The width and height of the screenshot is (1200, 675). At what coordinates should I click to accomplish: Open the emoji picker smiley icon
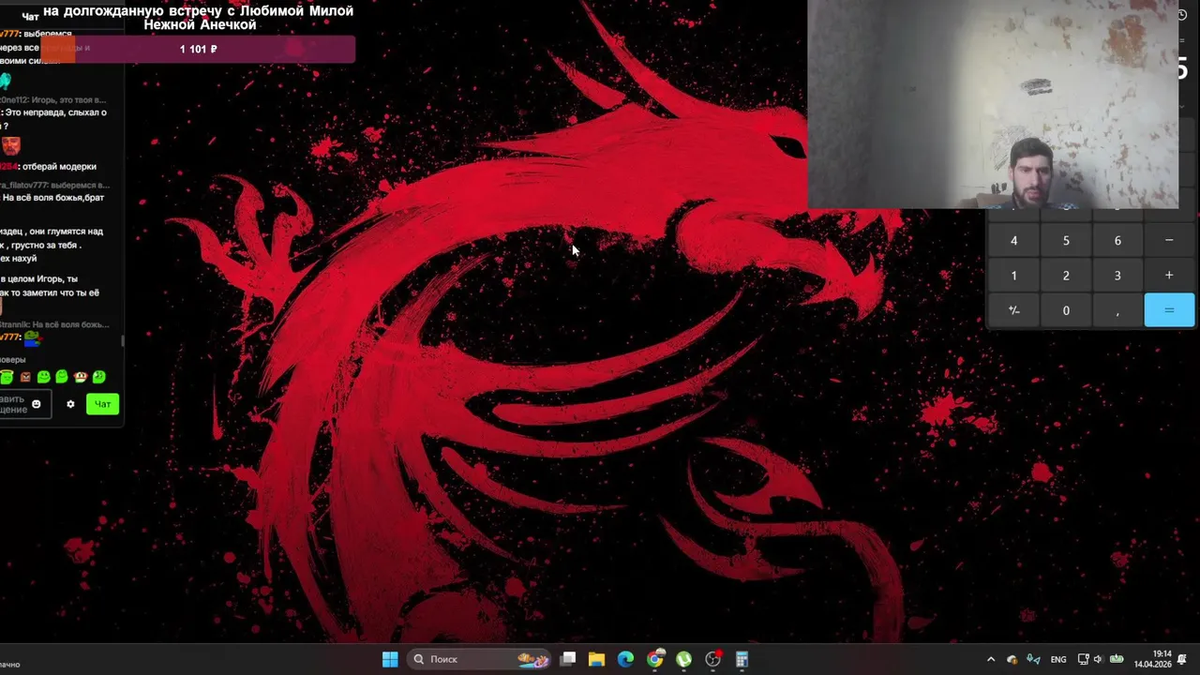[x=37, y=404]
